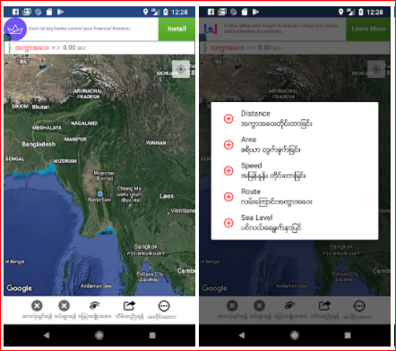Screen dimensions: 396x351
Task: Tap ellipsis more icon in right screen toolbar
Action: 359,306
